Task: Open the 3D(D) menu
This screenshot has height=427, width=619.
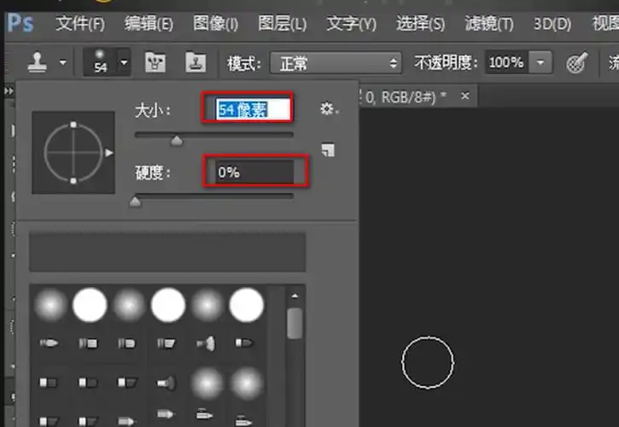Action: click(552, 24)
